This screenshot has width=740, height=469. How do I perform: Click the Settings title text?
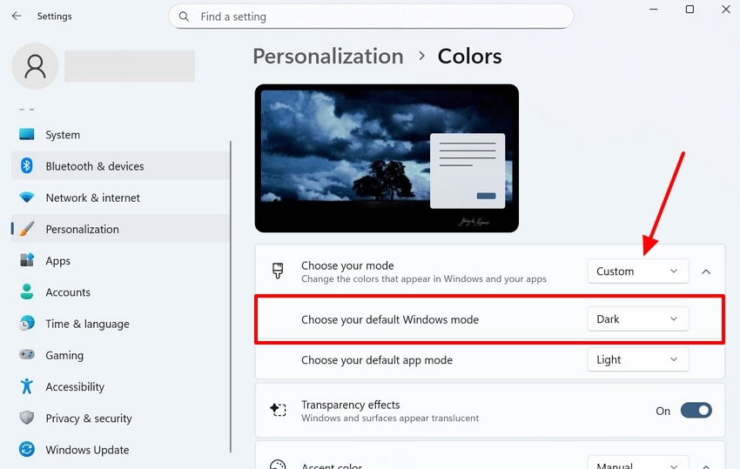[54, 16]
